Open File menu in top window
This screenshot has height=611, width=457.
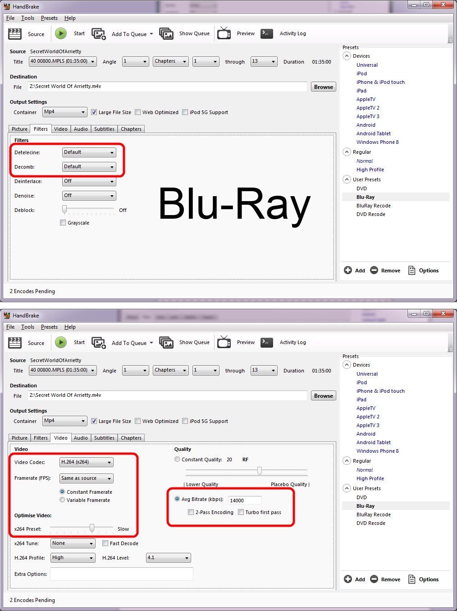(x=10, y=18)
